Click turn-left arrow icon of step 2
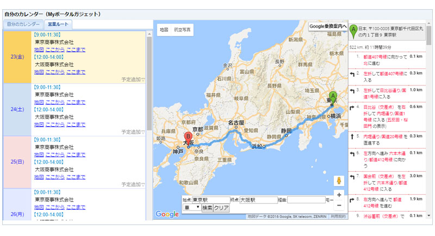435x236 pixels. [352, 74]
